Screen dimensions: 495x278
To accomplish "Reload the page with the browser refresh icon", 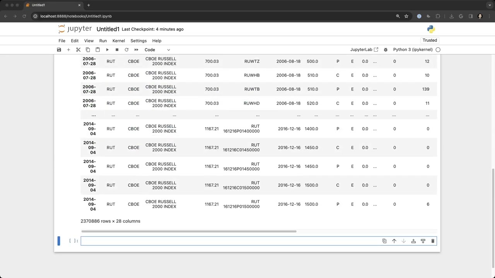I will tap(24, 16).
